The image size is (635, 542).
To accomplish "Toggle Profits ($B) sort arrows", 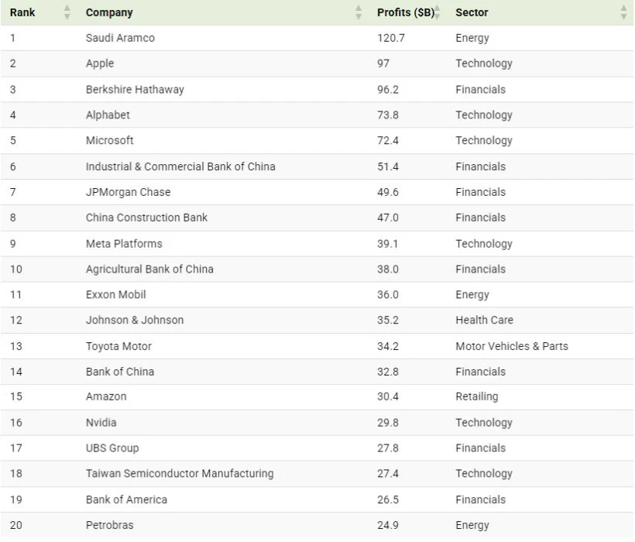I will [x=438, y=12].
